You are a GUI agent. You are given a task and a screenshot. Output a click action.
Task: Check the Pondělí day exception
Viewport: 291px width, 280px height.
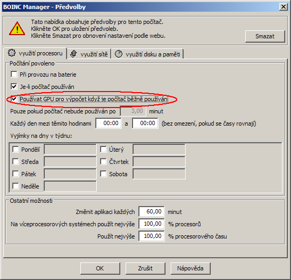(x=15, y=149)
